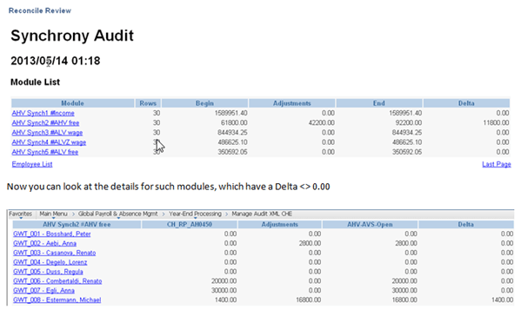Open employee GWT_008 - Estermann, Michael
The height and width of the screenshot is (316, 521).
point(57,300)
